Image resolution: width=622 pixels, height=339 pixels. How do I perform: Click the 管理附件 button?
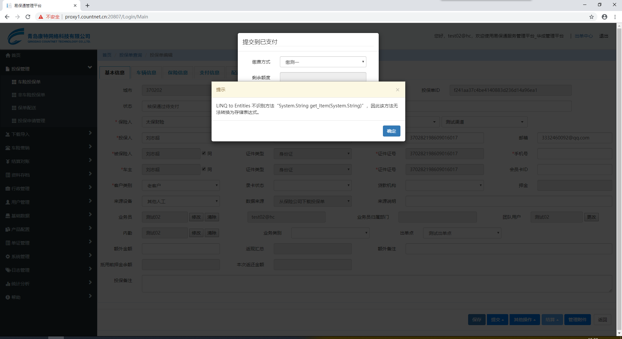(x=577, y=320)
